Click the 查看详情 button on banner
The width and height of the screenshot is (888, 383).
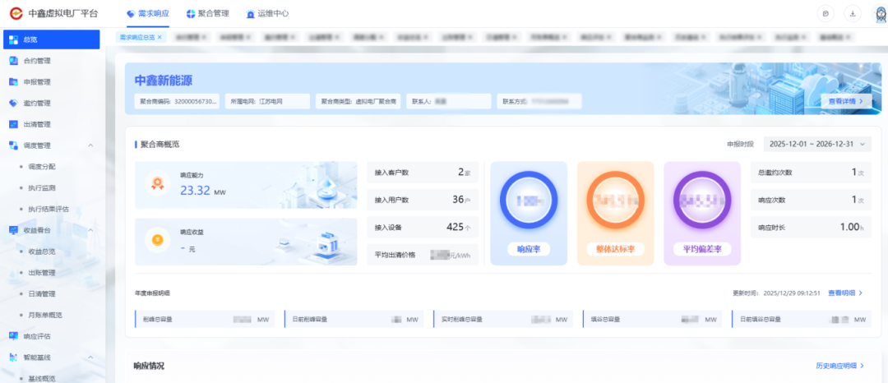click(845, 101)
